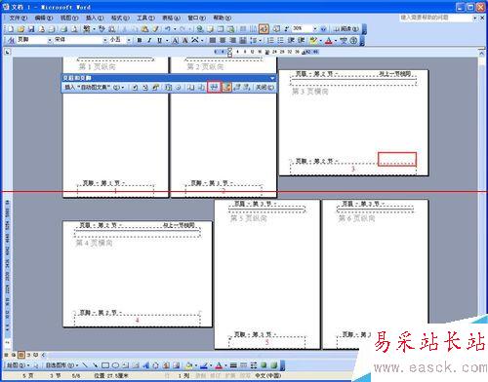This screenshot has width=488, height=382.
Task: Toggle Print Layout view button
Action: point(20,355)
